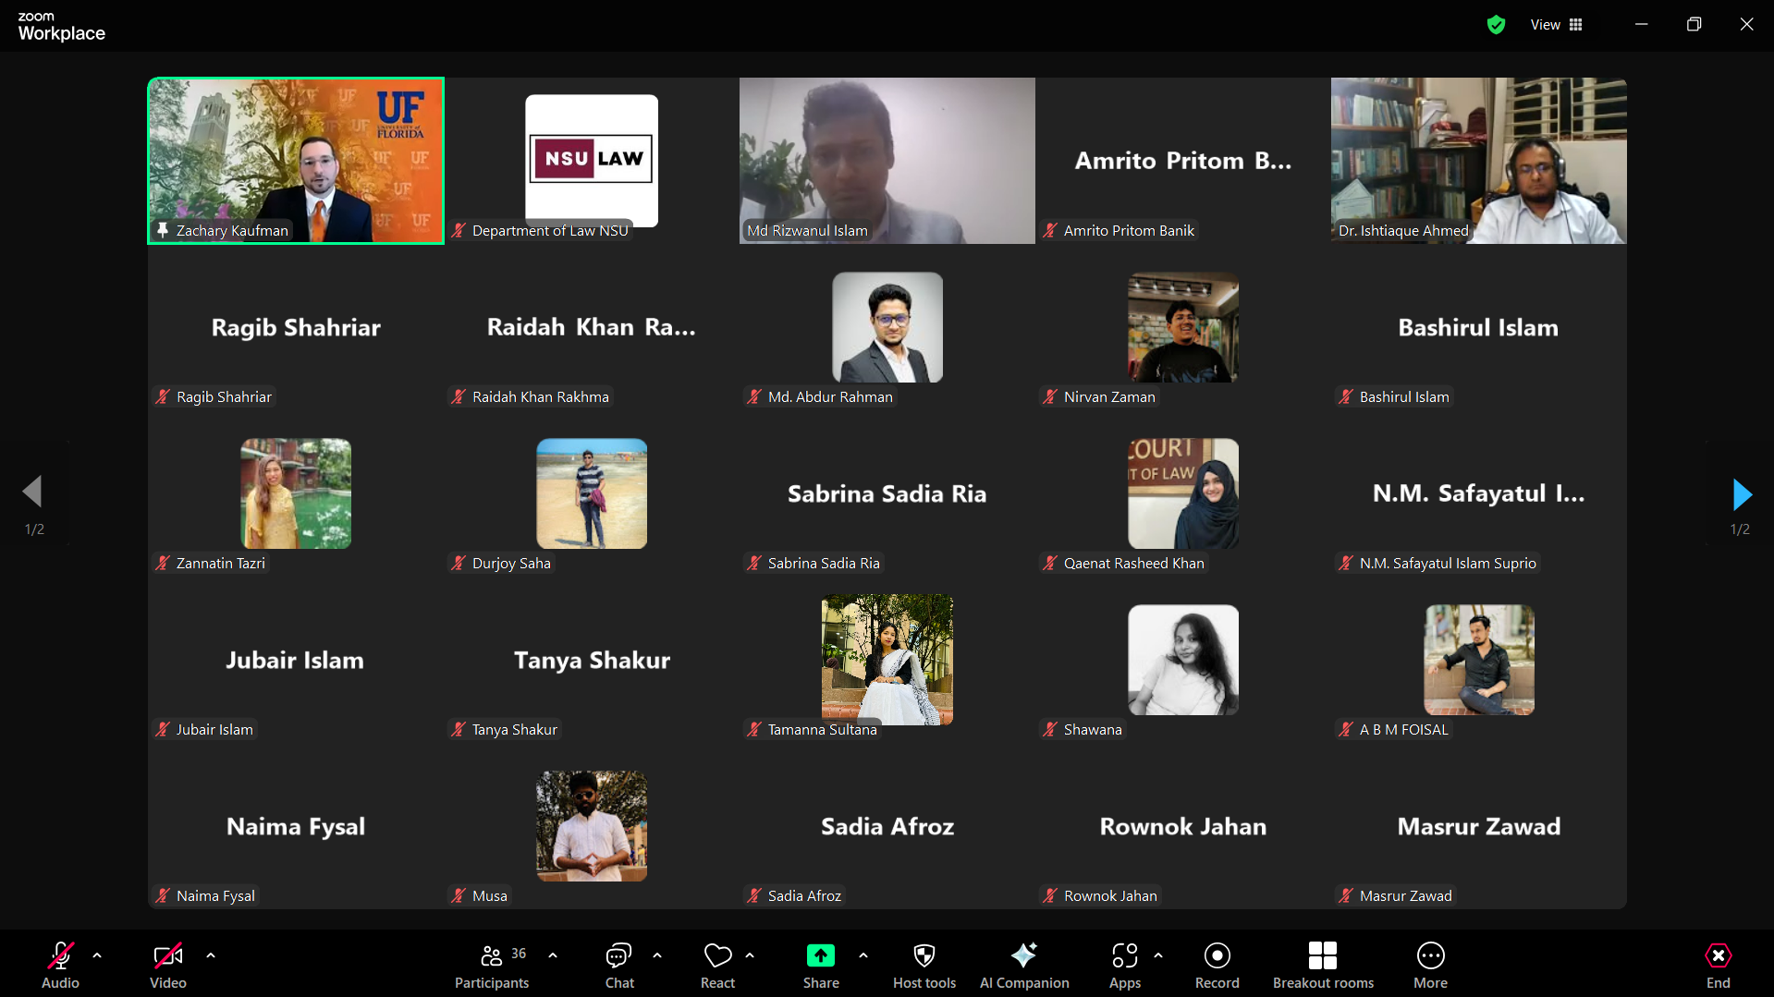Click the Masrur Zawad name label
1774x997 pixels.
coord(1405,895)
